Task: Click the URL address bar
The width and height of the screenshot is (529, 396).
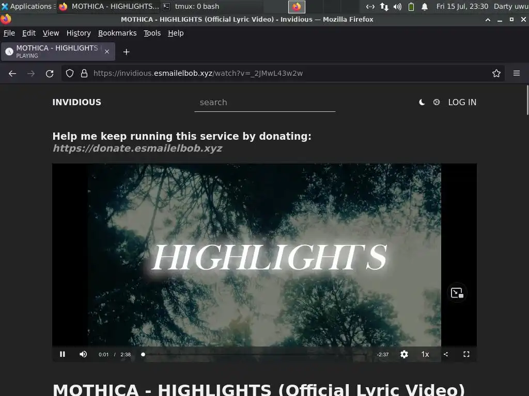Action: click(x=283, y=73)
